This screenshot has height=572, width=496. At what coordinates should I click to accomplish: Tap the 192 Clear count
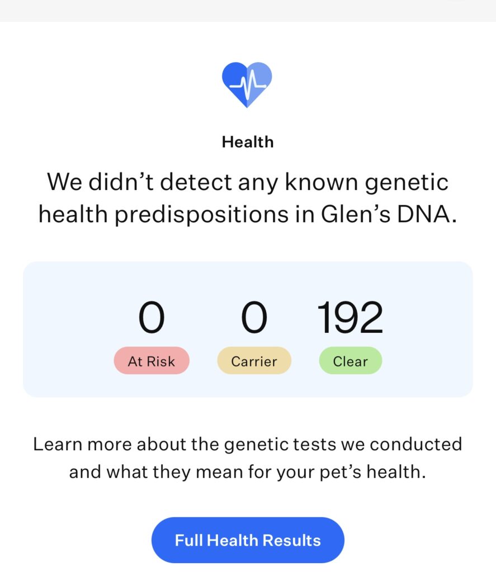(x=350, y=318)
